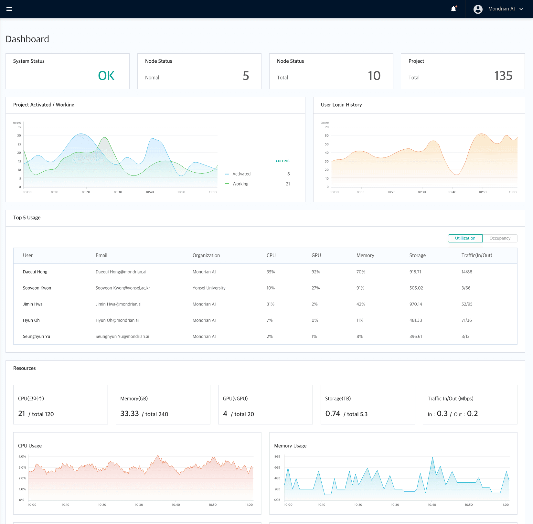Click the user avatar icon
Screen dimensions: 533x524
pos(478,9)
